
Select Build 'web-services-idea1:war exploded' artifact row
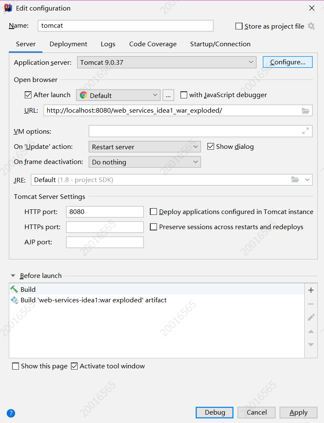(157, 300)
